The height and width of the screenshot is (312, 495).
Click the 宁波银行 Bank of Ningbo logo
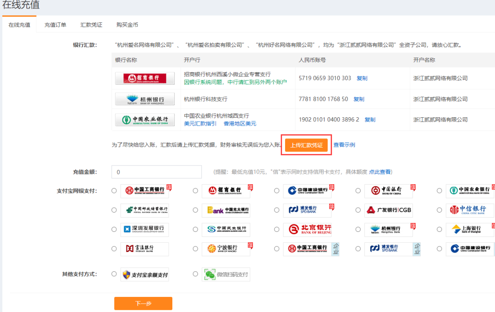226,249
